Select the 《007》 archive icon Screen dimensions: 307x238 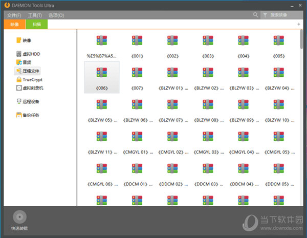(x=137, y=73)
